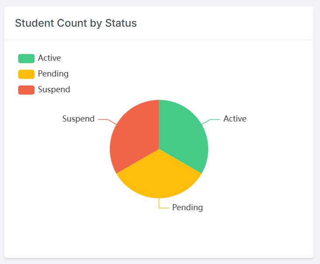Toggle Pending series via its legend text
320x264 pixels.
[53, 74]
